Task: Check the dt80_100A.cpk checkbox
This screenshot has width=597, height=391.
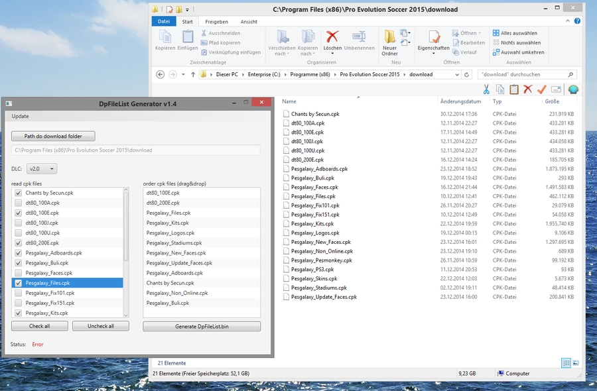Action: pyautogui.click(x=18, y=203)
